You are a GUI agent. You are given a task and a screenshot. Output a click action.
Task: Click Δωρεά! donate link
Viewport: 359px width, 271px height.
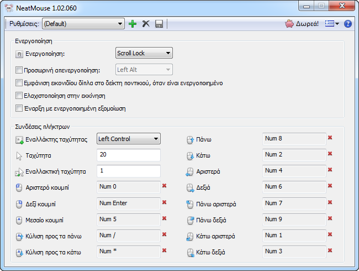tap(307, 24)
